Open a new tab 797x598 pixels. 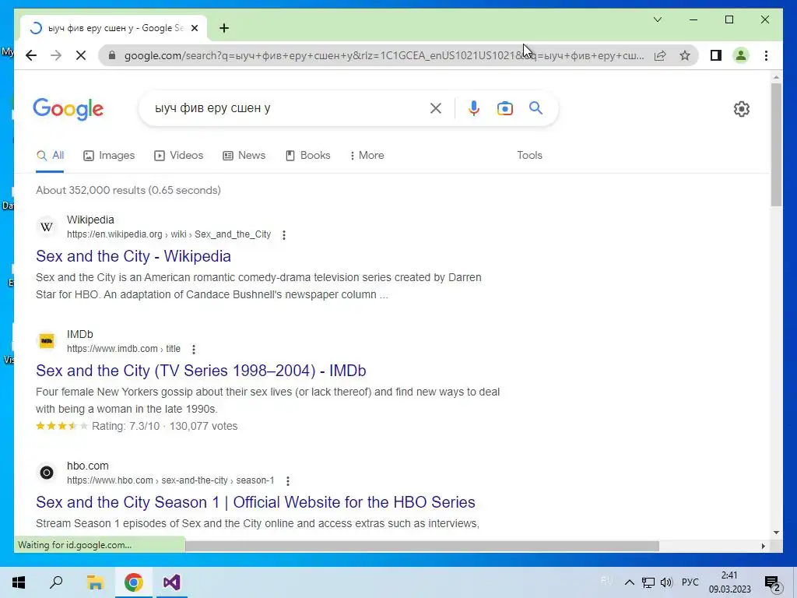click(x=224, y=28)
